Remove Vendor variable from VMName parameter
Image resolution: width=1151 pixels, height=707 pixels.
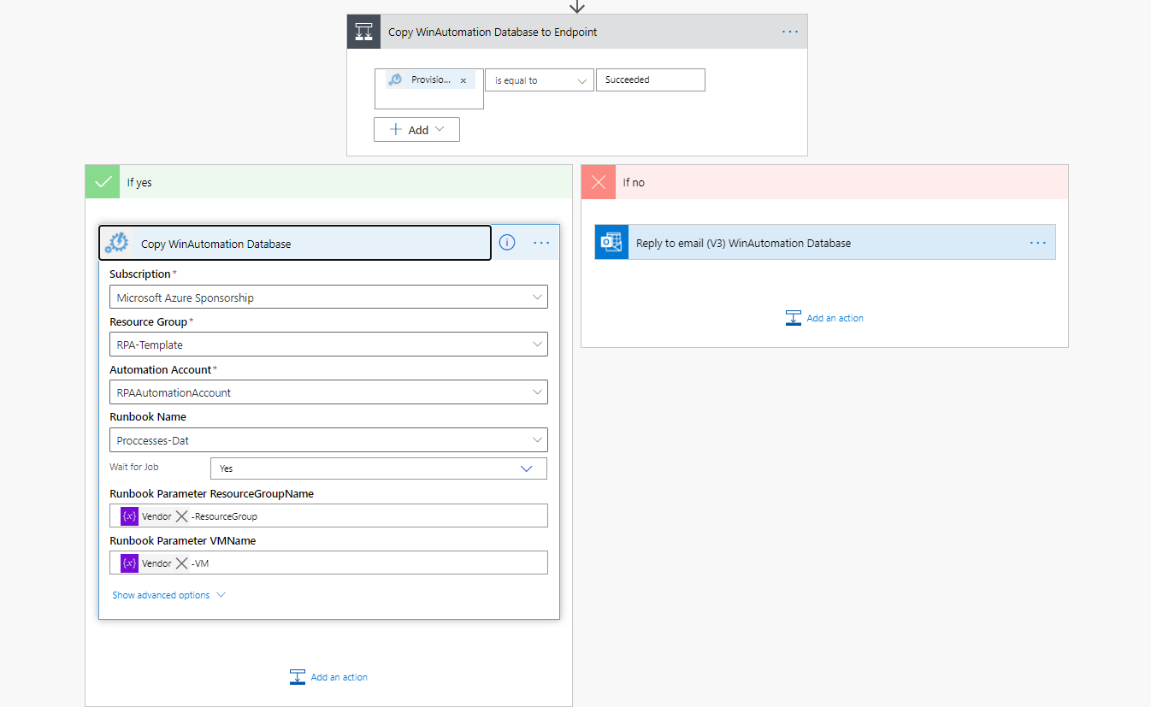click(x=181, y=563)
